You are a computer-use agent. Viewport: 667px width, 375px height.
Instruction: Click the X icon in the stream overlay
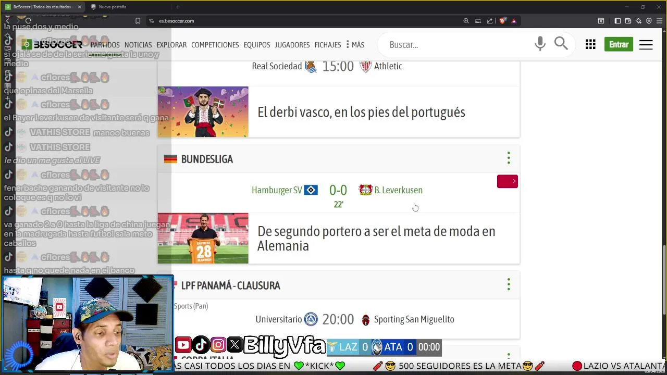click(x=235, y=345)
